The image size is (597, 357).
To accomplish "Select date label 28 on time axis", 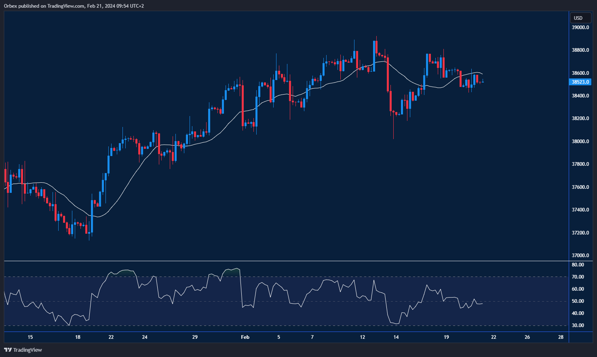I will [561, 337].
